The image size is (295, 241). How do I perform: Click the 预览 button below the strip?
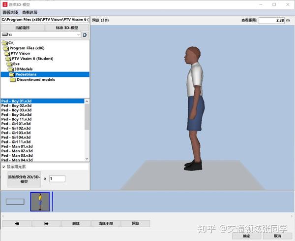(136, 223)
